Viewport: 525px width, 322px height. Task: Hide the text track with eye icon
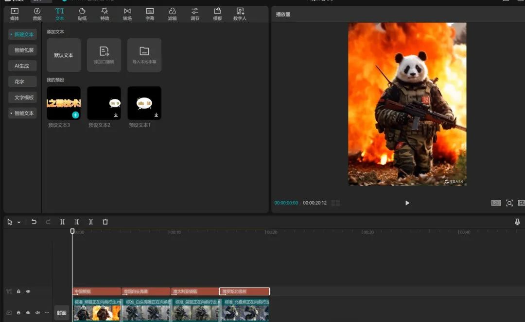point(28,291)
